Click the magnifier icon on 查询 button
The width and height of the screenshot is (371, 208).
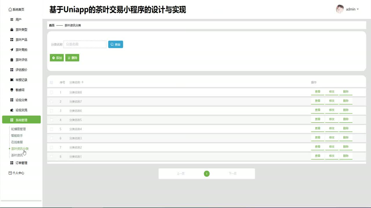point(112,44)
